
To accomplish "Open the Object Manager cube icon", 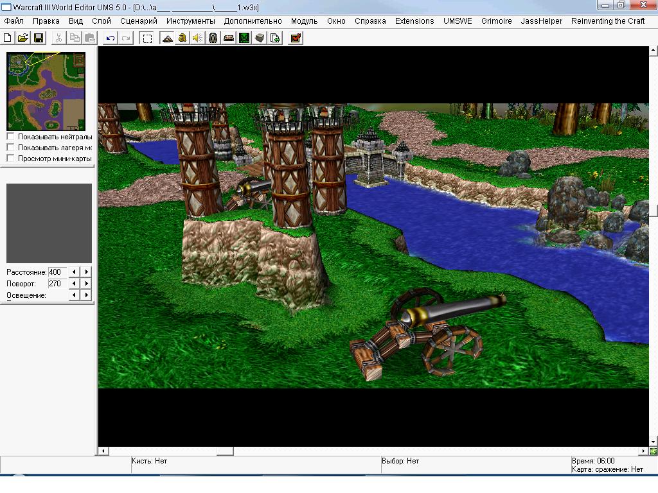I will point(260,38).
